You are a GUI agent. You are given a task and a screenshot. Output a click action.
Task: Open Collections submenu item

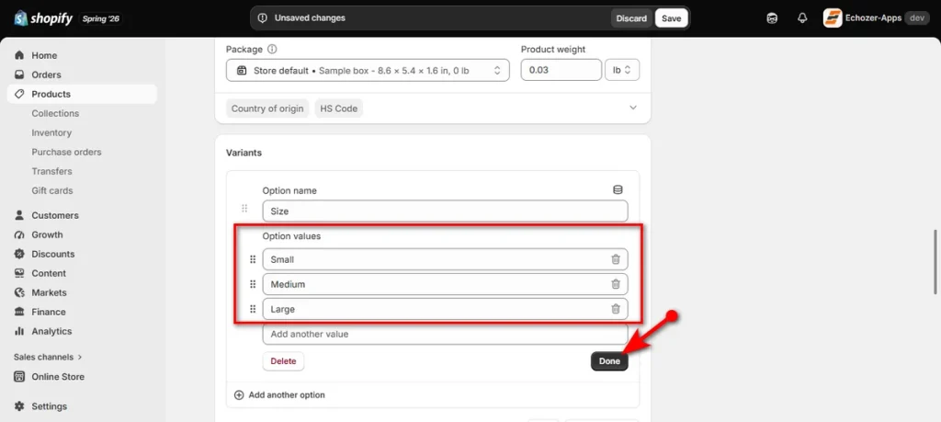coord(55,113)
